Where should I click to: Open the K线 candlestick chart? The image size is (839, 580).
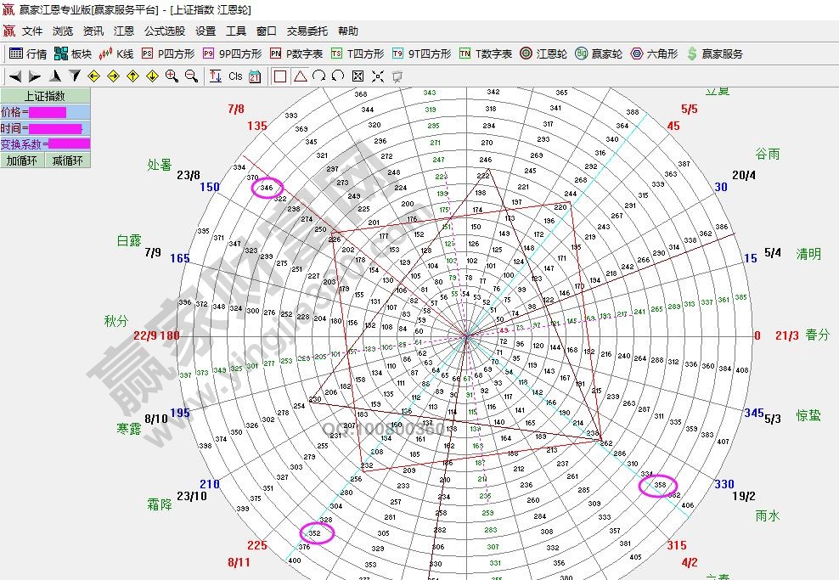116,53
